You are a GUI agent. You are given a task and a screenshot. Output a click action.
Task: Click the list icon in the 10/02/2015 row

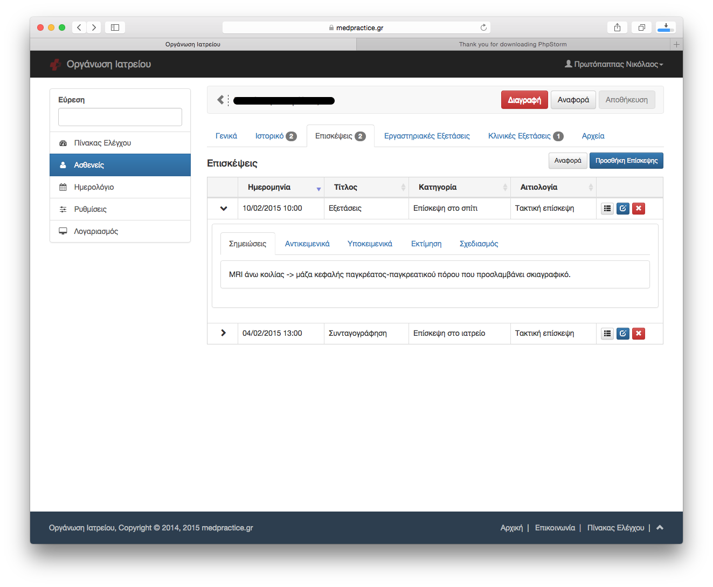607,209
